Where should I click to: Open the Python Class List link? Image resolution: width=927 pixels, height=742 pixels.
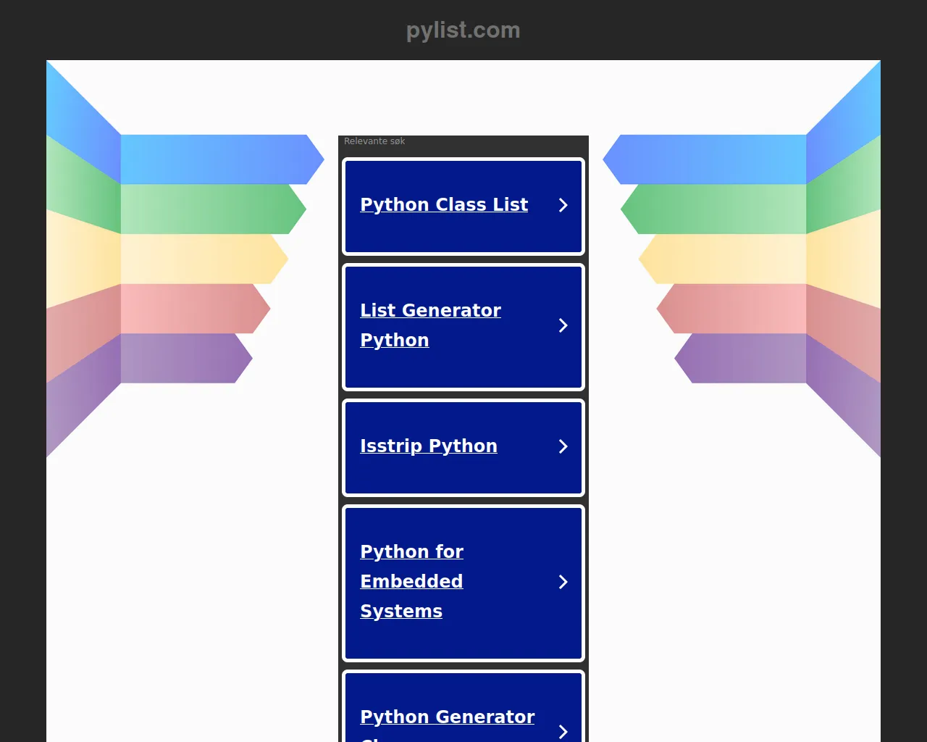(x=443, y=205)
